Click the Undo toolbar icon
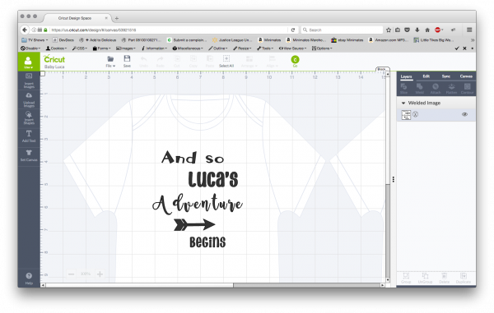The image size is (494, 313). (143, 62)
